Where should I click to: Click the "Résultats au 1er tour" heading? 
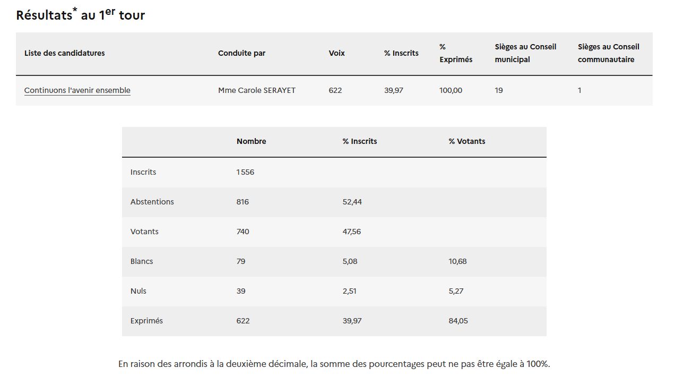pos(80,15)
